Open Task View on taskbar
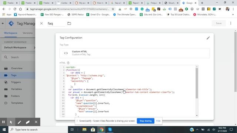 [72, 130]
